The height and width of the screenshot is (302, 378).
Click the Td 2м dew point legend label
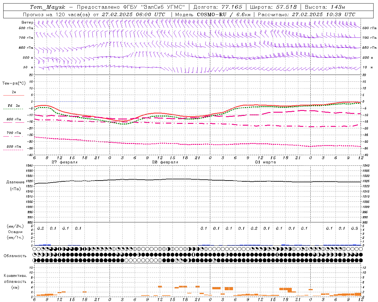coord(14,106)
